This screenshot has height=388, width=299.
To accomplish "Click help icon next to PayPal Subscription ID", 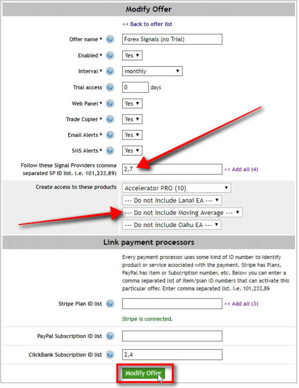I will coord(110,336).
